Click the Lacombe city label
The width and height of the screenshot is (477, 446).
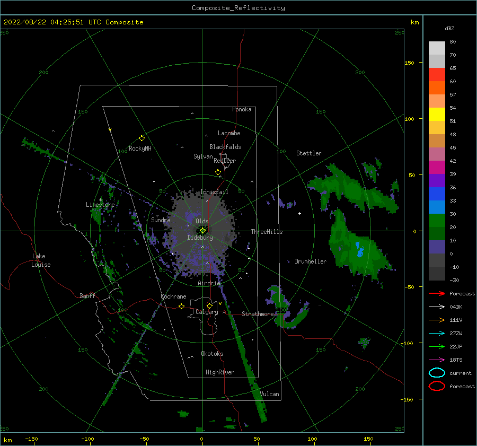(229, 133)
